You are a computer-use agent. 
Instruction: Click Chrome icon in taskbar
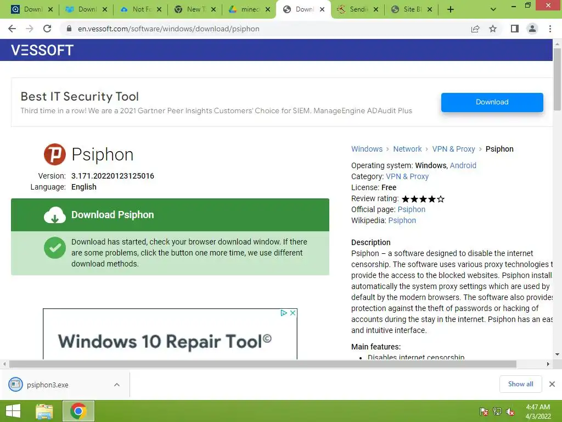coord(78,411)
